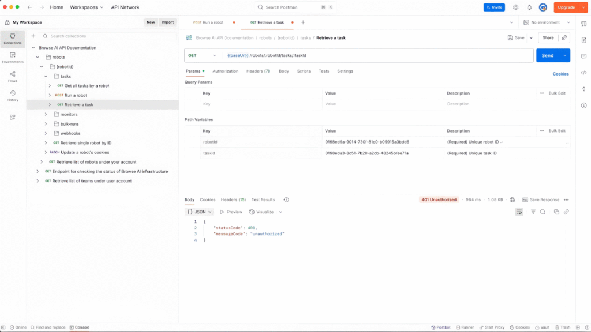Open the Flows sidebar icon
591x332 pixels.
click(x=13, y=76)
